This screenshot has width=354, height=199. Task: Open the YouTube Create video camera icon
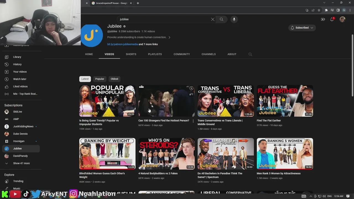pyautogui.click(x=323, y=19)
